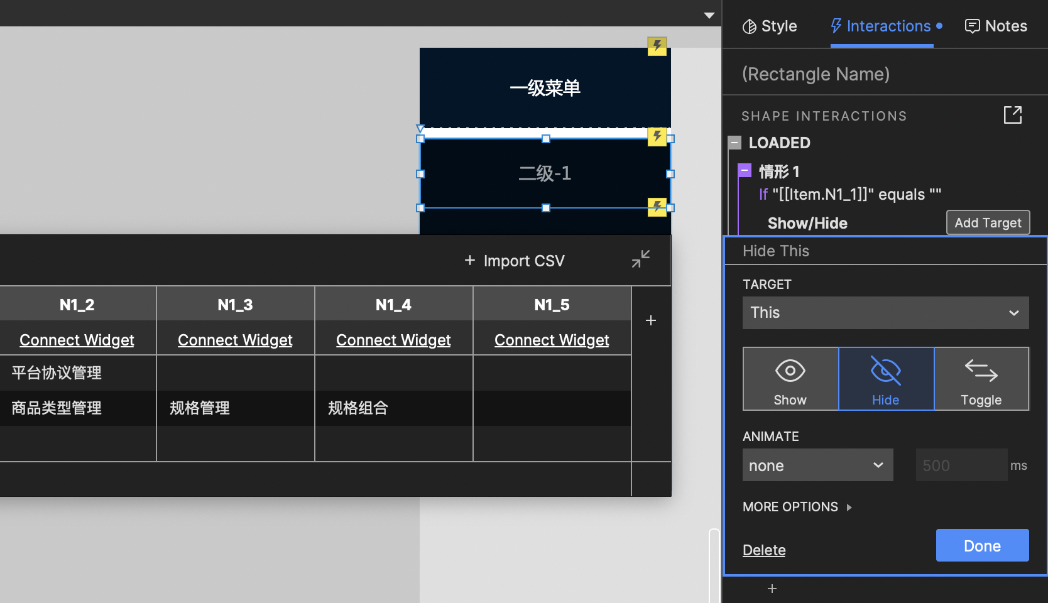
Task: Add a new column with the + icon
Action: click(650, 320)
